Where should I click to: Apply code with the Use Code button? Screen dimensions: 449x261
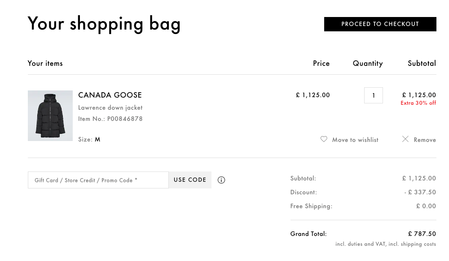tap(190, 180)
